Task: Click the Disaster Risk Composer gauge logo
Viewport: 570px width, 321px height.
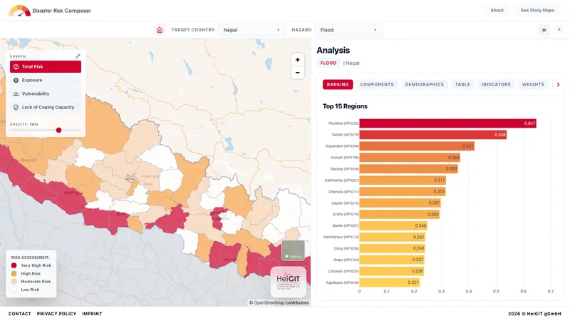Action: pos(20,11)
